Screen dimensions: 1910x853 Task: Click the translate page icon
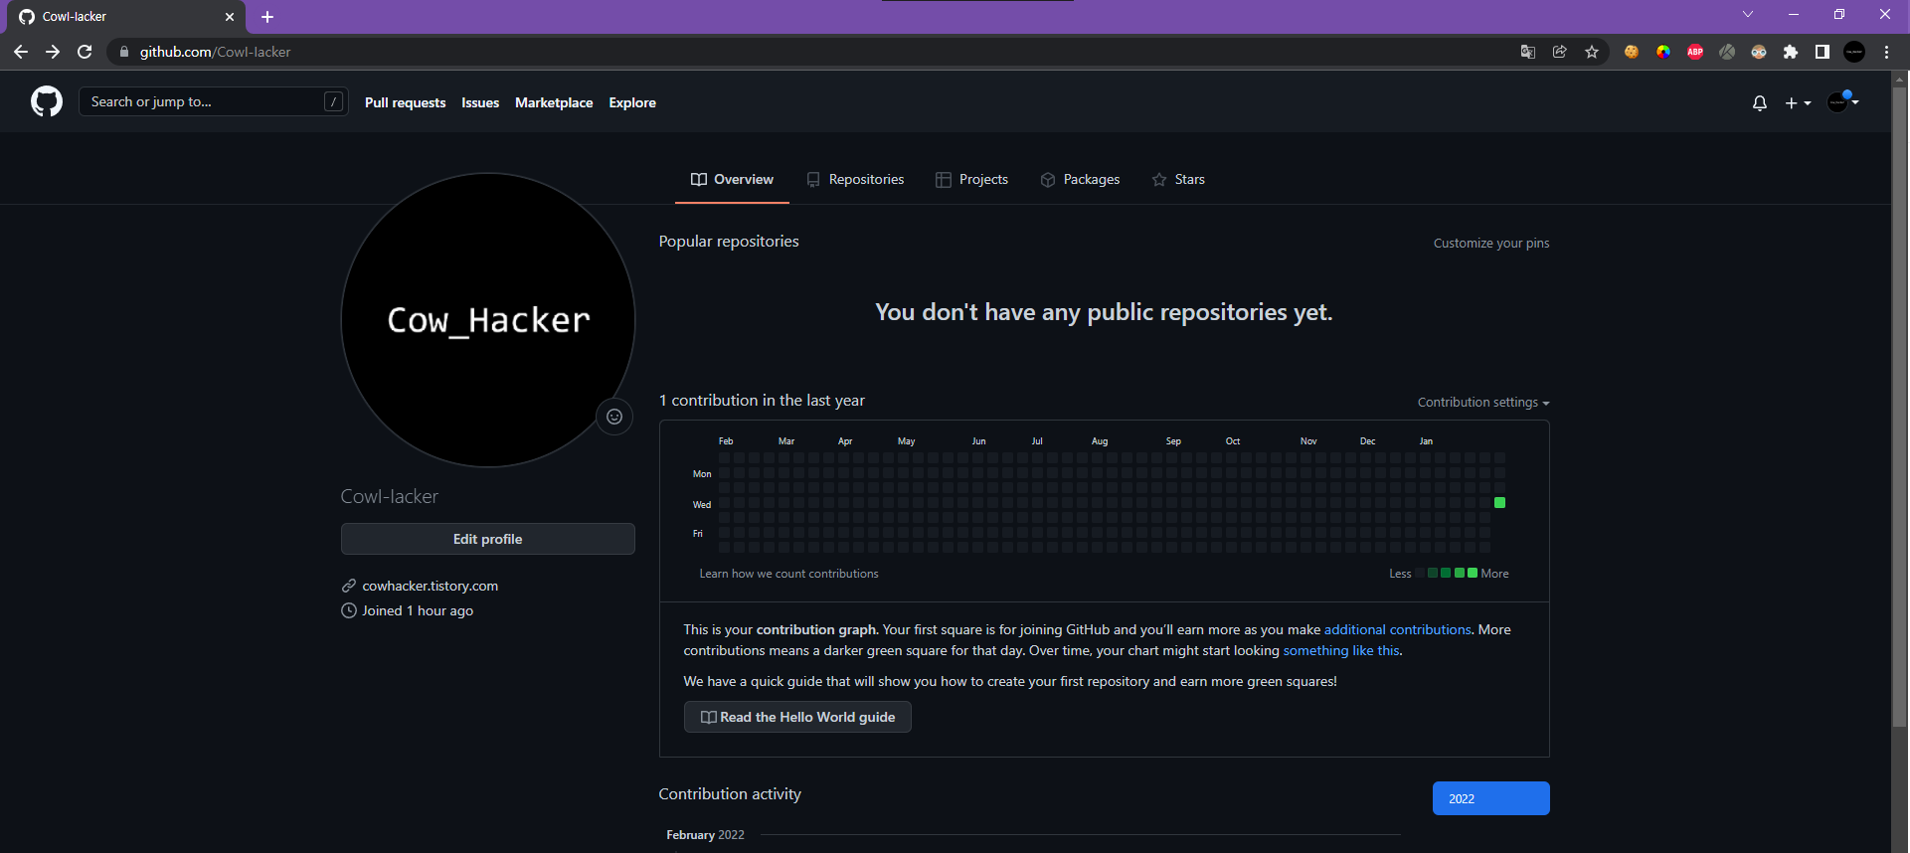click(x=1528, y=52)
